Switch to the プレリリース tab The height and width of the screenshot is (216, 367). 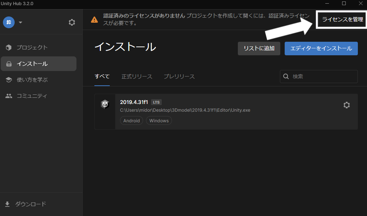click(x=179, y=77)
